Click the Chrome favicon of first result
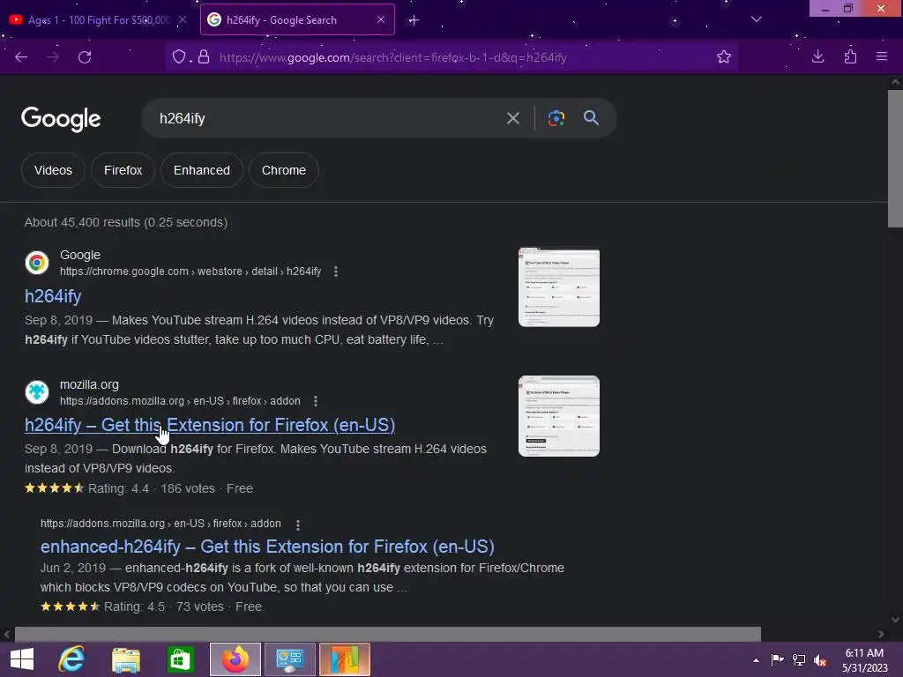 37,263
